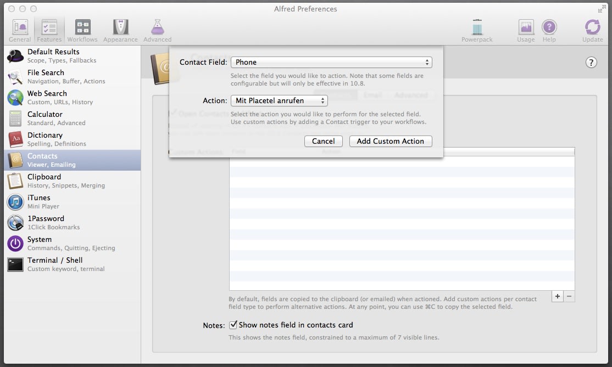Select Terminal / Shell label in sidebar

point(54,260)
